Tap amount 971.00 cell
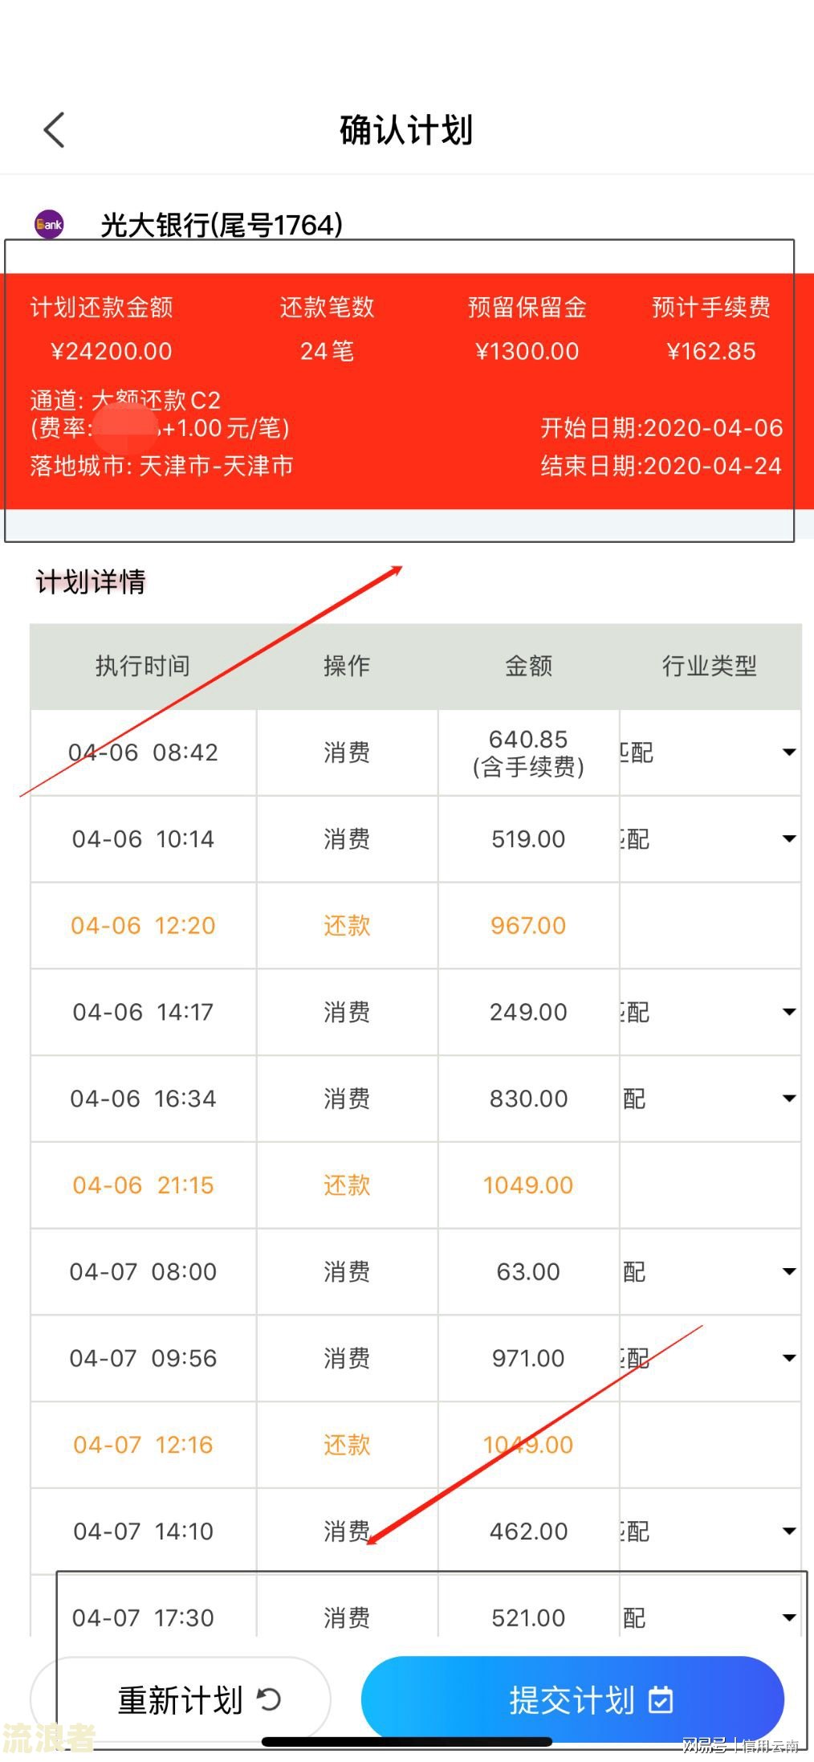This screenshot has height=1762, width=814. [x=528, y=1358]
